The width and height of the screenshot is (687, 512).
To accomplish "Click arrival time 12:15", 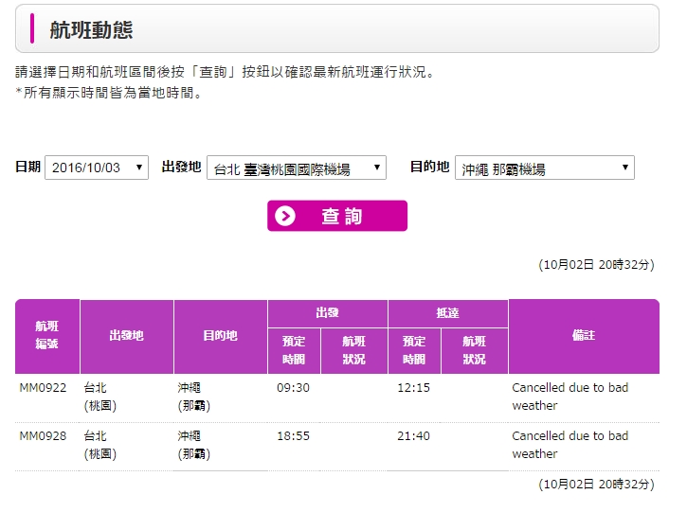I will pyautogui.click(x=413, y=388).
